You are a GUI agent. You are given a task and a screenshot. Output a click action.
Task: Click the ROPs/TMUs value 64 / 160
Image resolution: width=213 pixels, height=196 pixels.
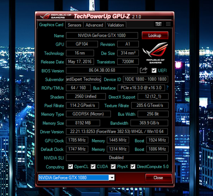pos(78,88)
